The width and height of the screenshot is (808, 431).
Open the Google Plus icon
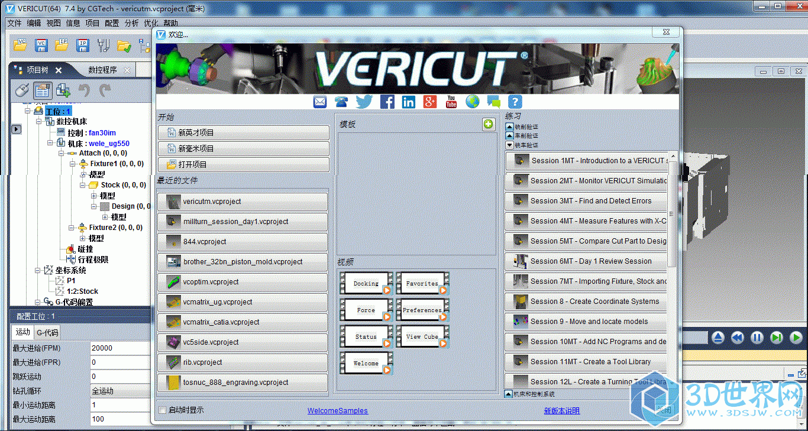coord(430,102)
